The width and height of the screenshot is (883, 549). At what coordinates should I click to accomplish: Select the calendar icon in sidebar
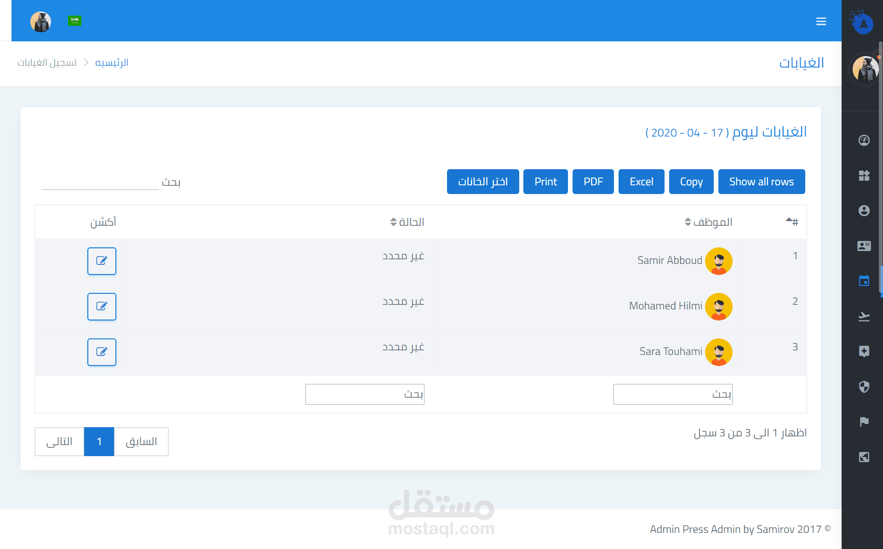click(x=864, y=281)
